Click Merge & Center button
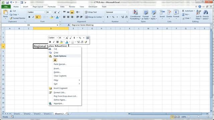 94,17
